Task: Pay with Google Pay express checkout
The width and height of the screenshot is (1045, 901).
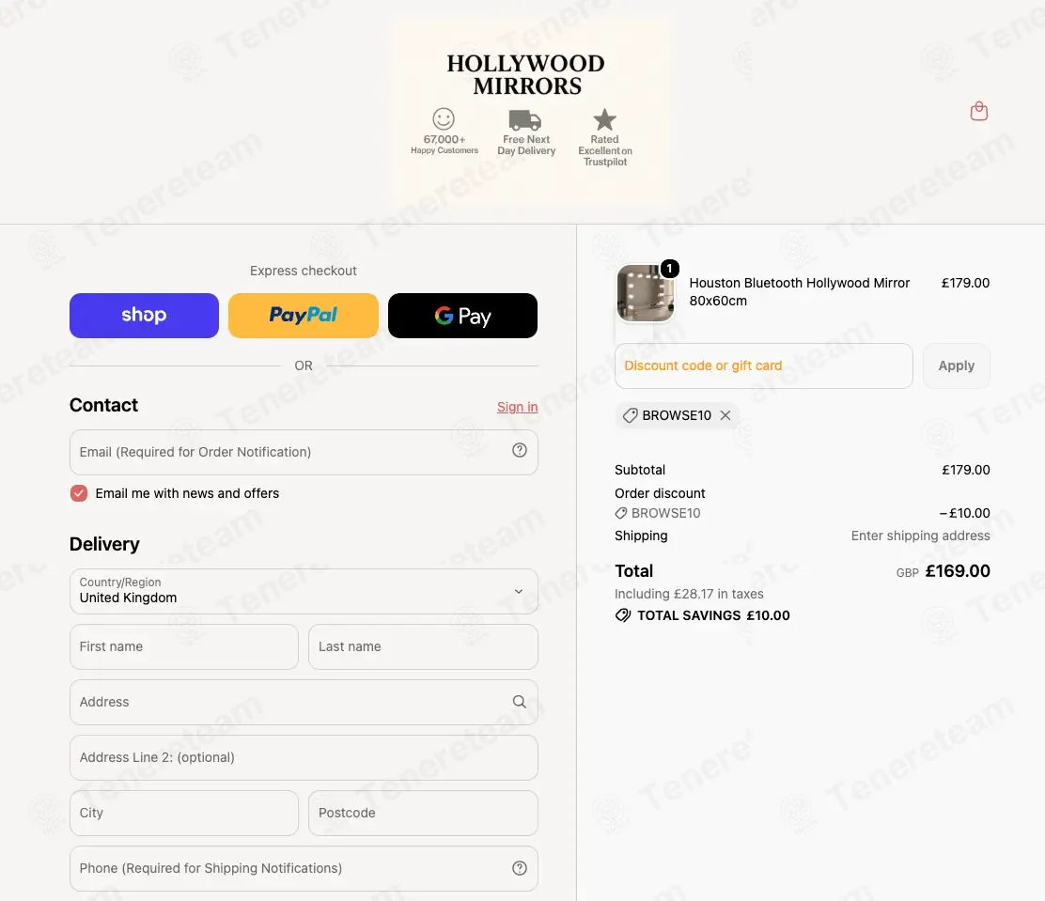Action: coord(462,316)
